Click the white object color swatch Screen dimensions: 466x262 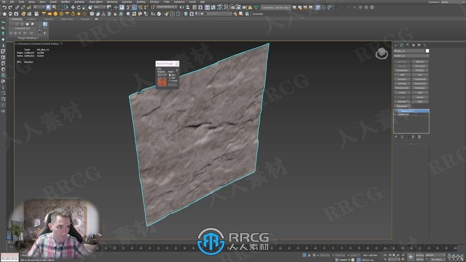(427, 51)
